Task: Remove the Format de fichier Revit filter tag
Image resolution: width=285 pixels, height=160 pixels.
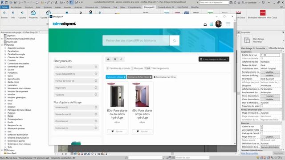Action: tap(151, 77)
